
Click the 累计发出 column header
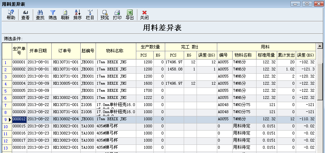286,55
